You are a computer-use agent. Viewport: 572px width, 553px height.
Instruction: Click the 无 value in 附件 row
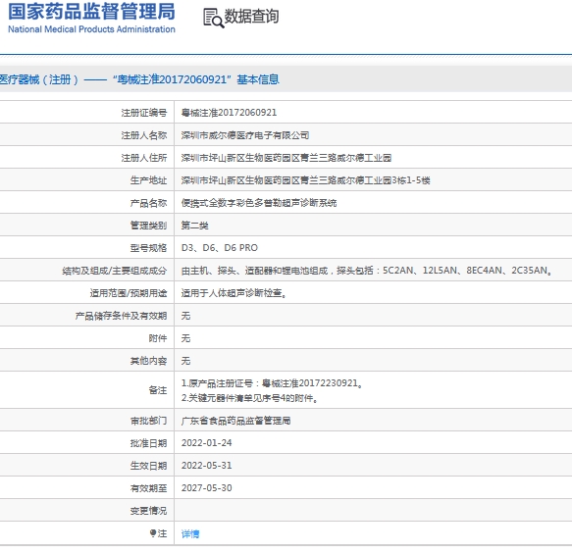185,338
